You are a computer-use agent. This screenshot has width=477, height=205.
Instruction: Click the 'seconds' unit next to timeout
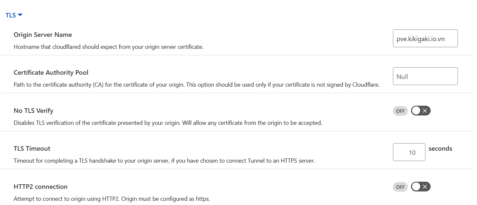click(x=440, y=148)
